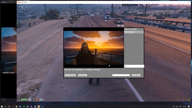
Task: Open taskbar Search
Action: coord(5,106)
